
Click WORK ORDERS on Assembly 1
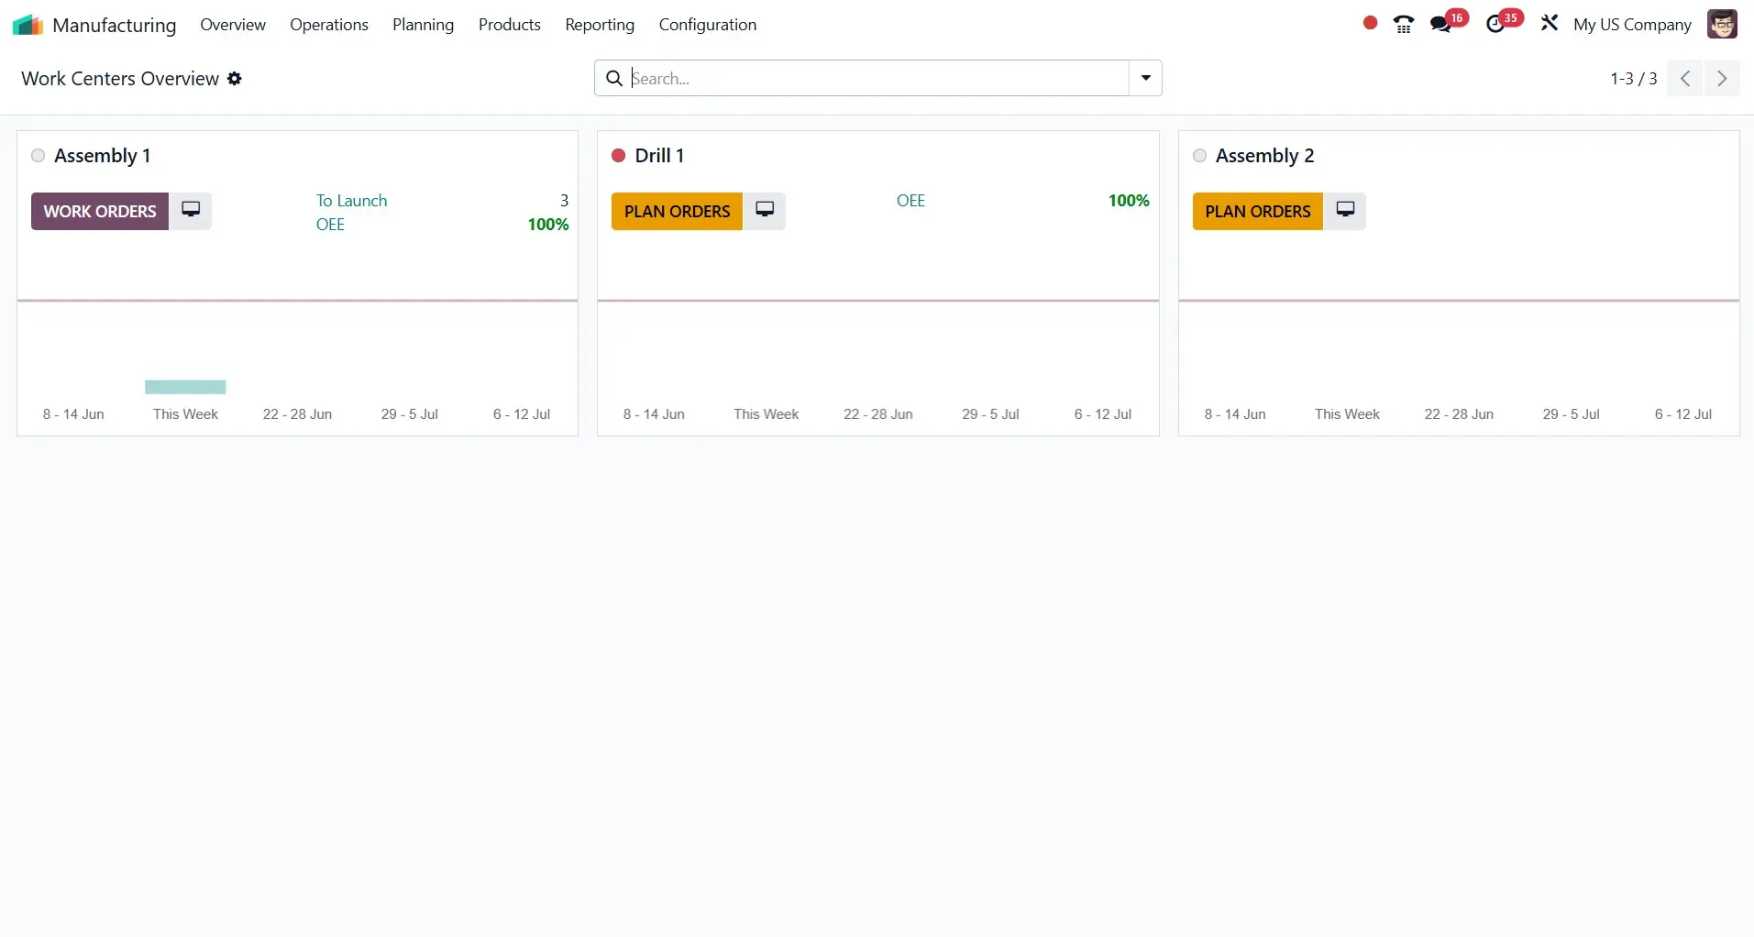coord(100,211)
